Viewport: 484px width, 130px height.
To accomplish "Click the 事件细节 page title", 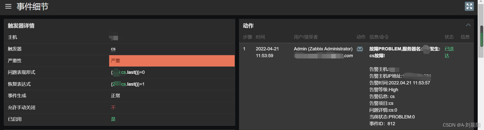I will click(33, 7).
